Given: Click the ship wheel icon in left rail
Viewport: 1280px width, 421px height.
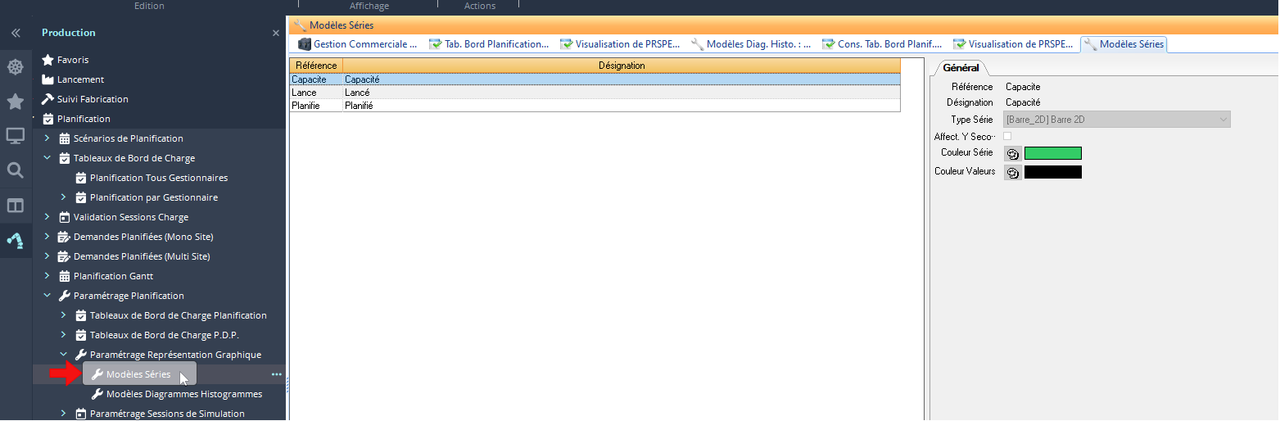Looking at the screenshot, I should pos(15,67).
